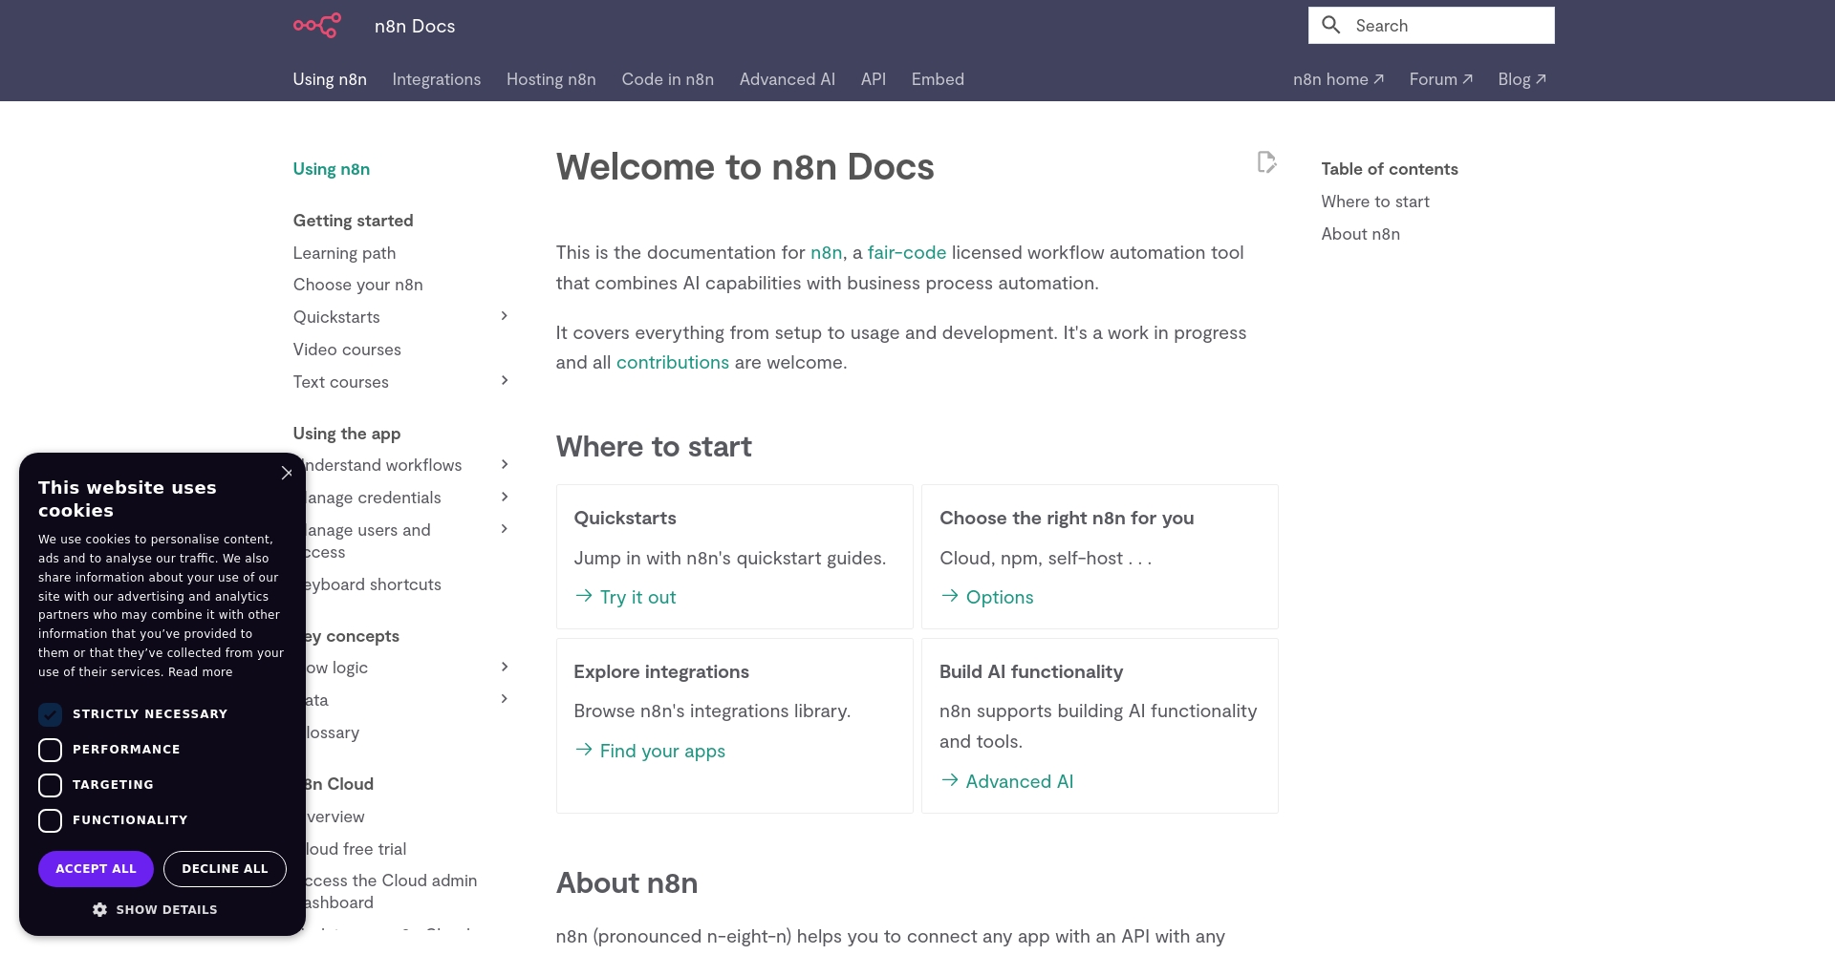This screenshot has height=955, width=1835.
Task: Click the n8n logo icon
Action: (316, 26)
